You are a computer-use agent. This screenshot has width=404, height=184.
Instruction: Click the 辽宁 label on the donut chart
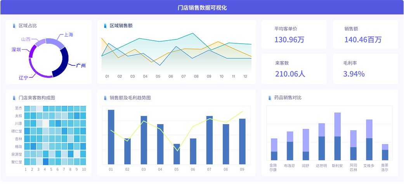coord(24,78)
